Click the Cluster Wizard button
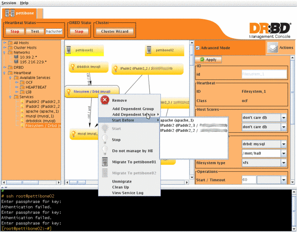Viewport: 297px width, 232px height. pos(114,31)
